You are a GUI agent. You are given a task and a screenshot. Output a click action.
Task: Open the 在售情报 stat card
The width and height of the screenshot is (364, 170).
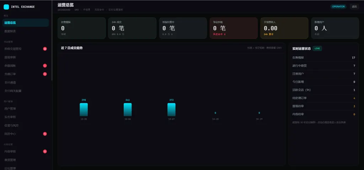[81, 28]
